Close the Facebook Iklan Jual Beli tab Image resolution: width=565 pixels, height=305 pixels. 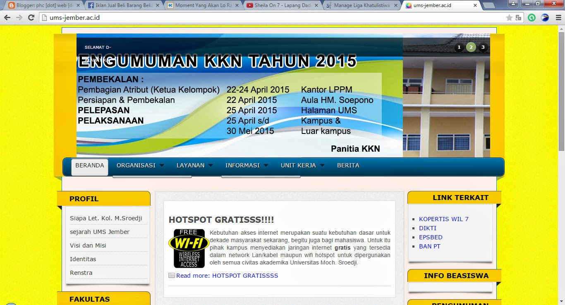(158, 6)
